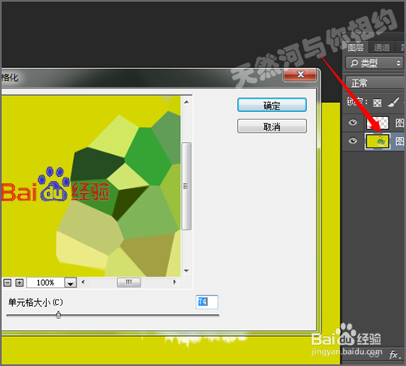Click the fx layer style icon

coord(395,355)
